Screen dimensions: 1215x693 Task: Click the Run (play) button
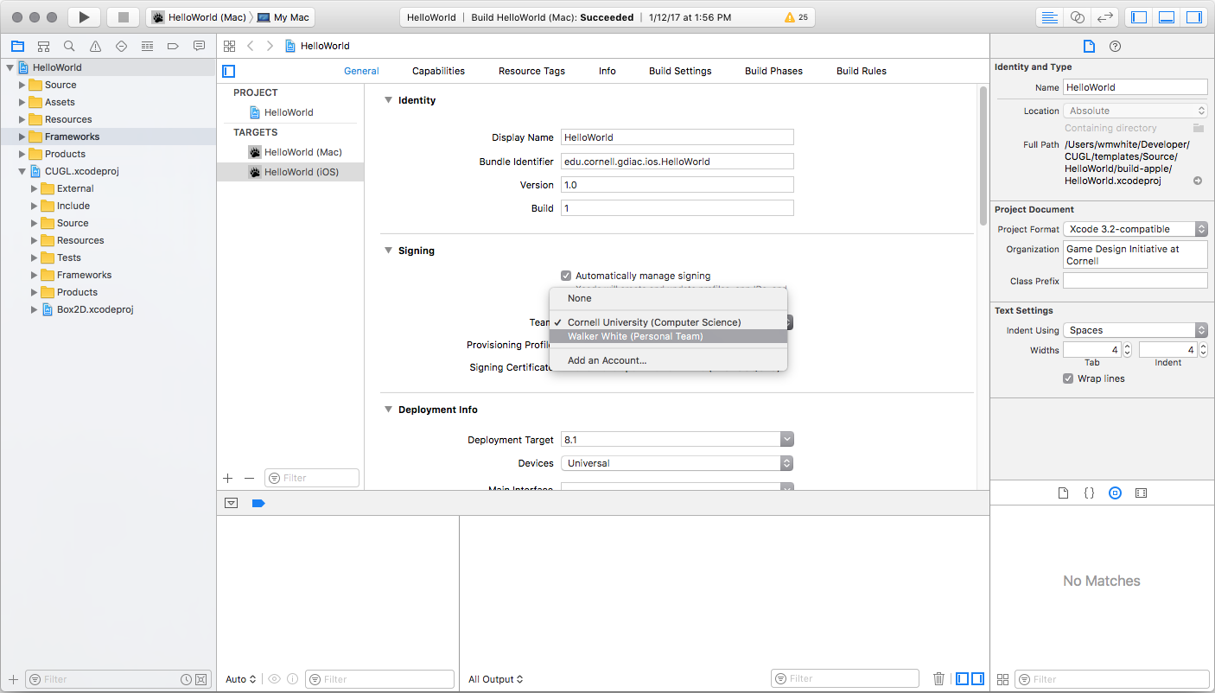[83, 17]
